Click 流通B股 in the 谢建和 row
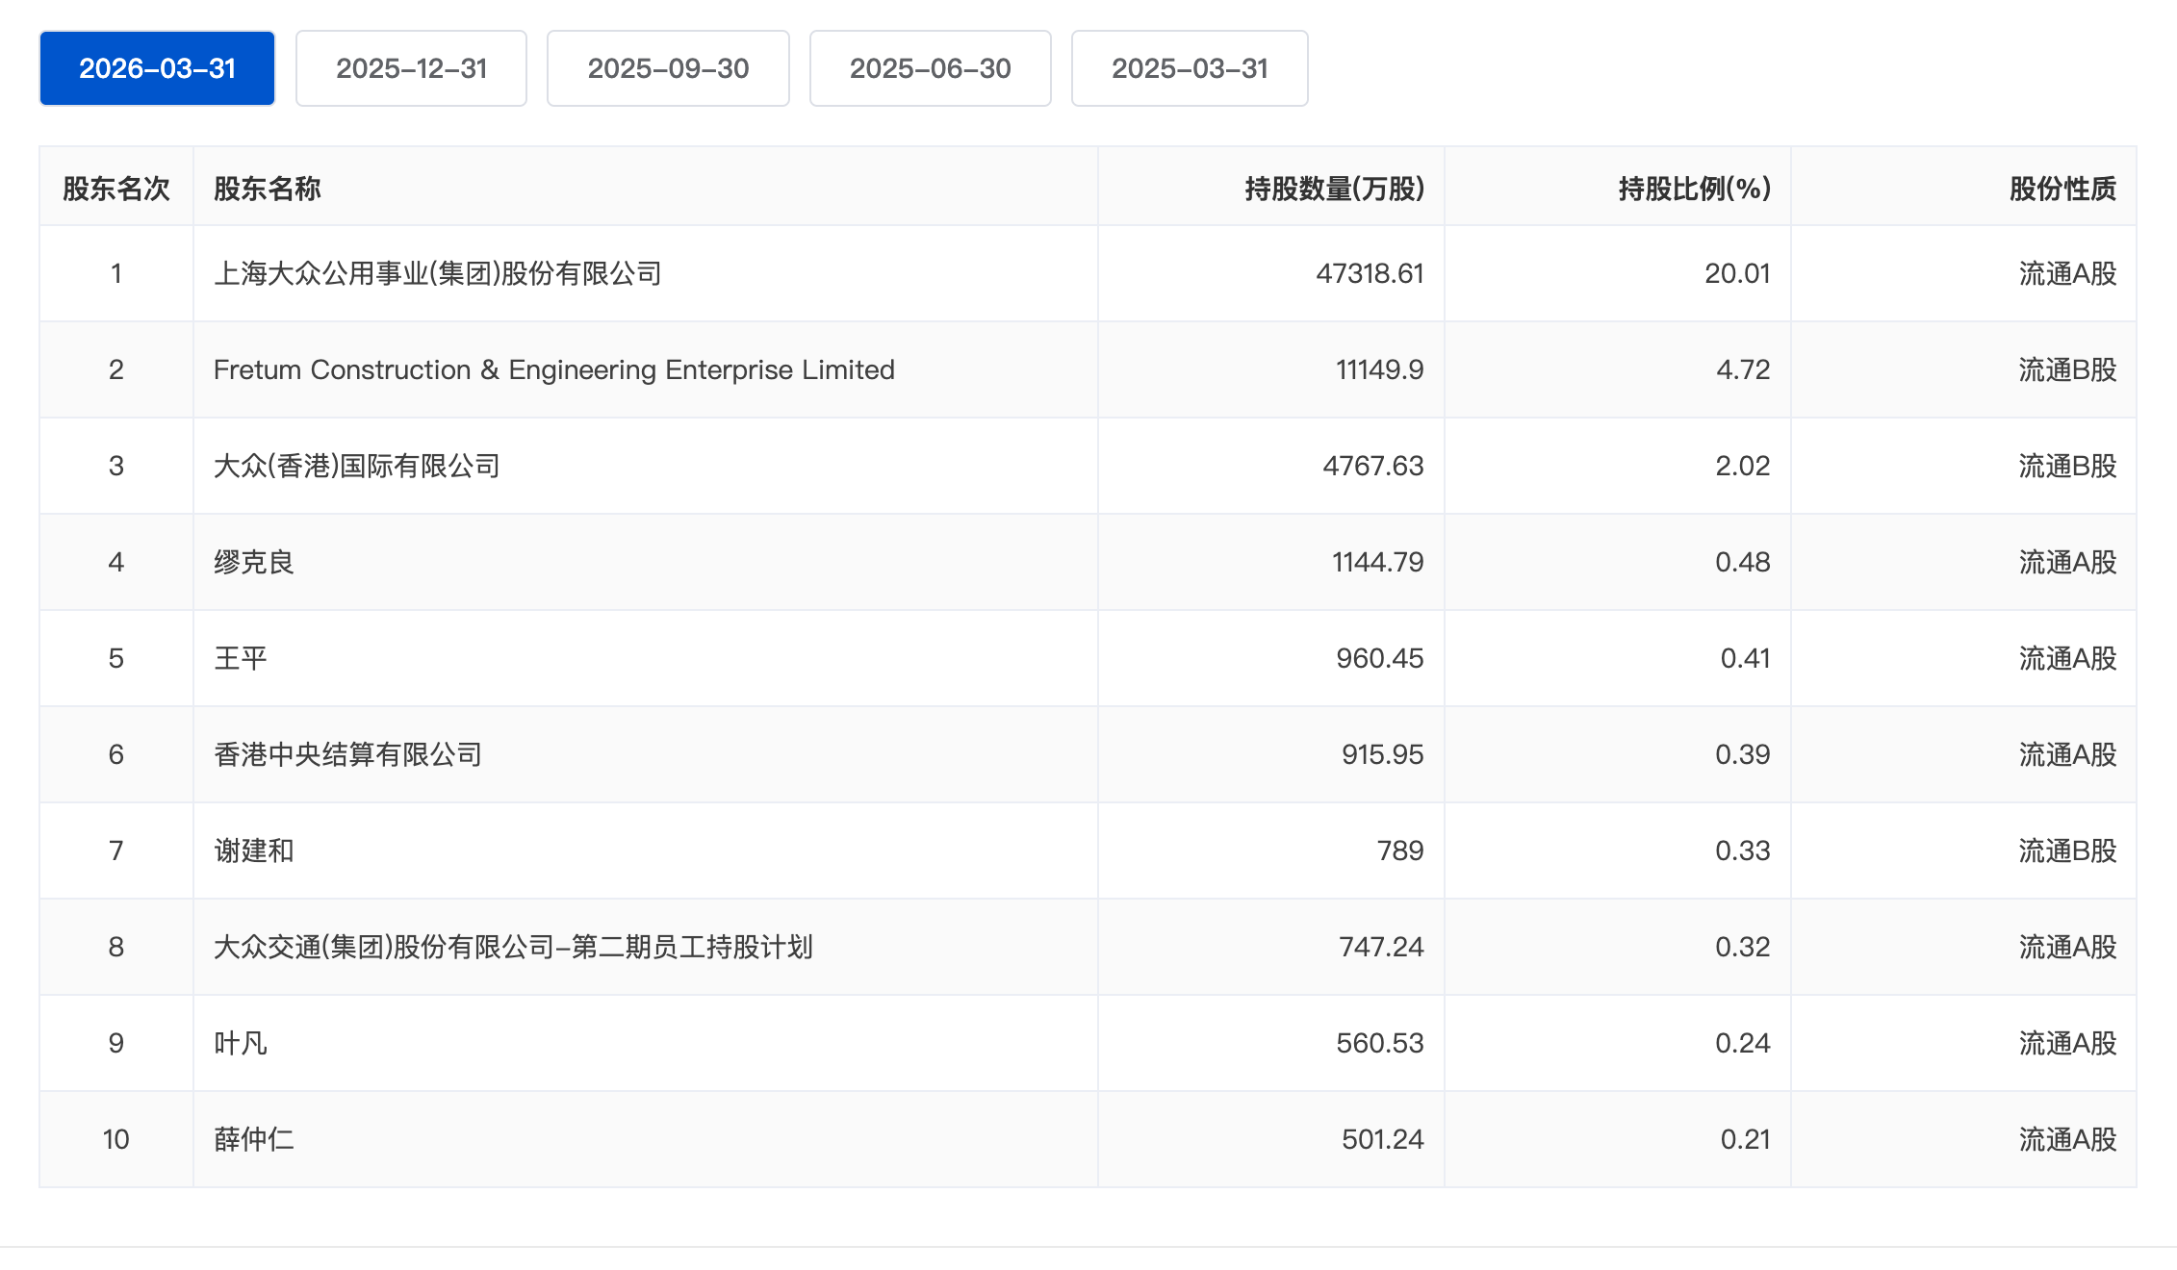Image resolution: width=2177 pixels, height=1270 pixels. [2067, 851]
